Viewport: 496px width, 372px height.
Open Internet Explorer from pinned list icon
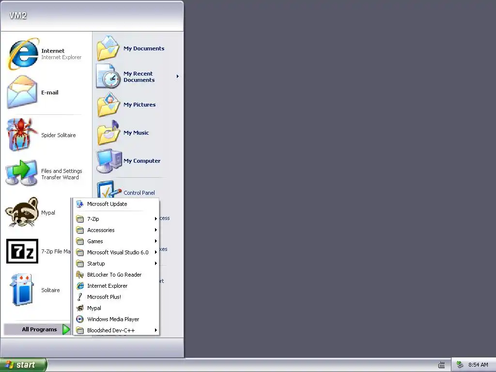click(24, 54)
